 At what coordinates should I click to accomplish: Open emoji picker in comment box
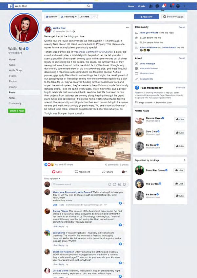[x=109, y=184]
